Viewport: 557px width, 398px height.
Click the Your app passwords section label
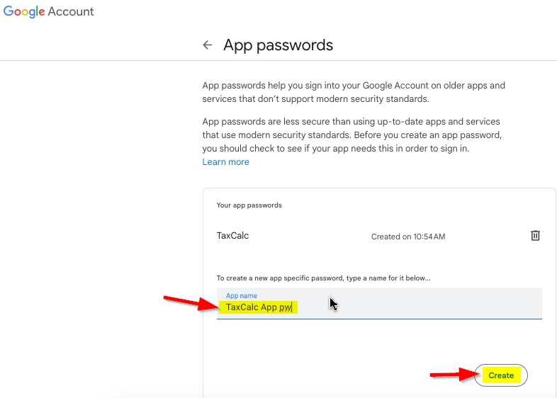(249, 205)
